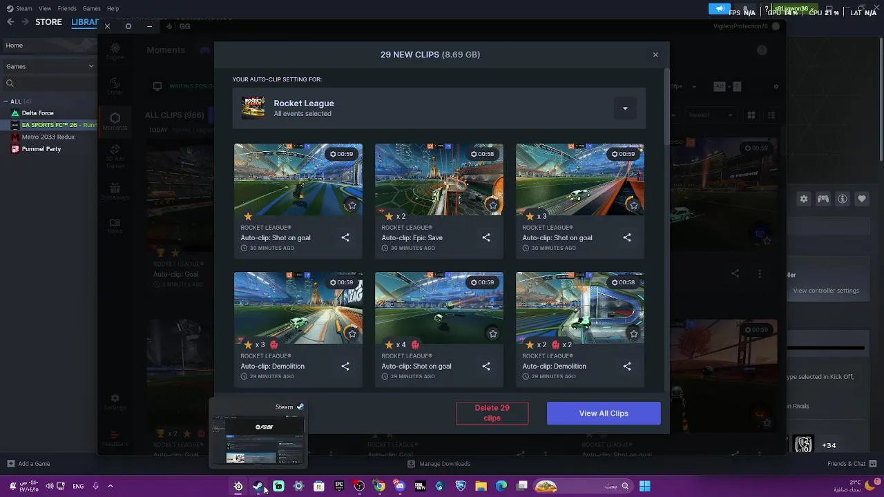This screenshot has width=884, height=497.
Task: Open Manage Downloads in Steam
Action: point(439,464)
